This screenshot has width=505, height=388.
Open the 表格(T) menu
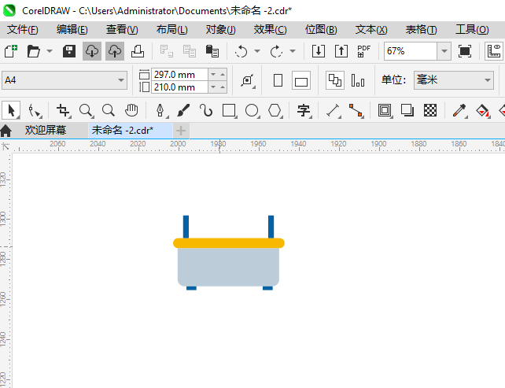click(x=422, y=30)
